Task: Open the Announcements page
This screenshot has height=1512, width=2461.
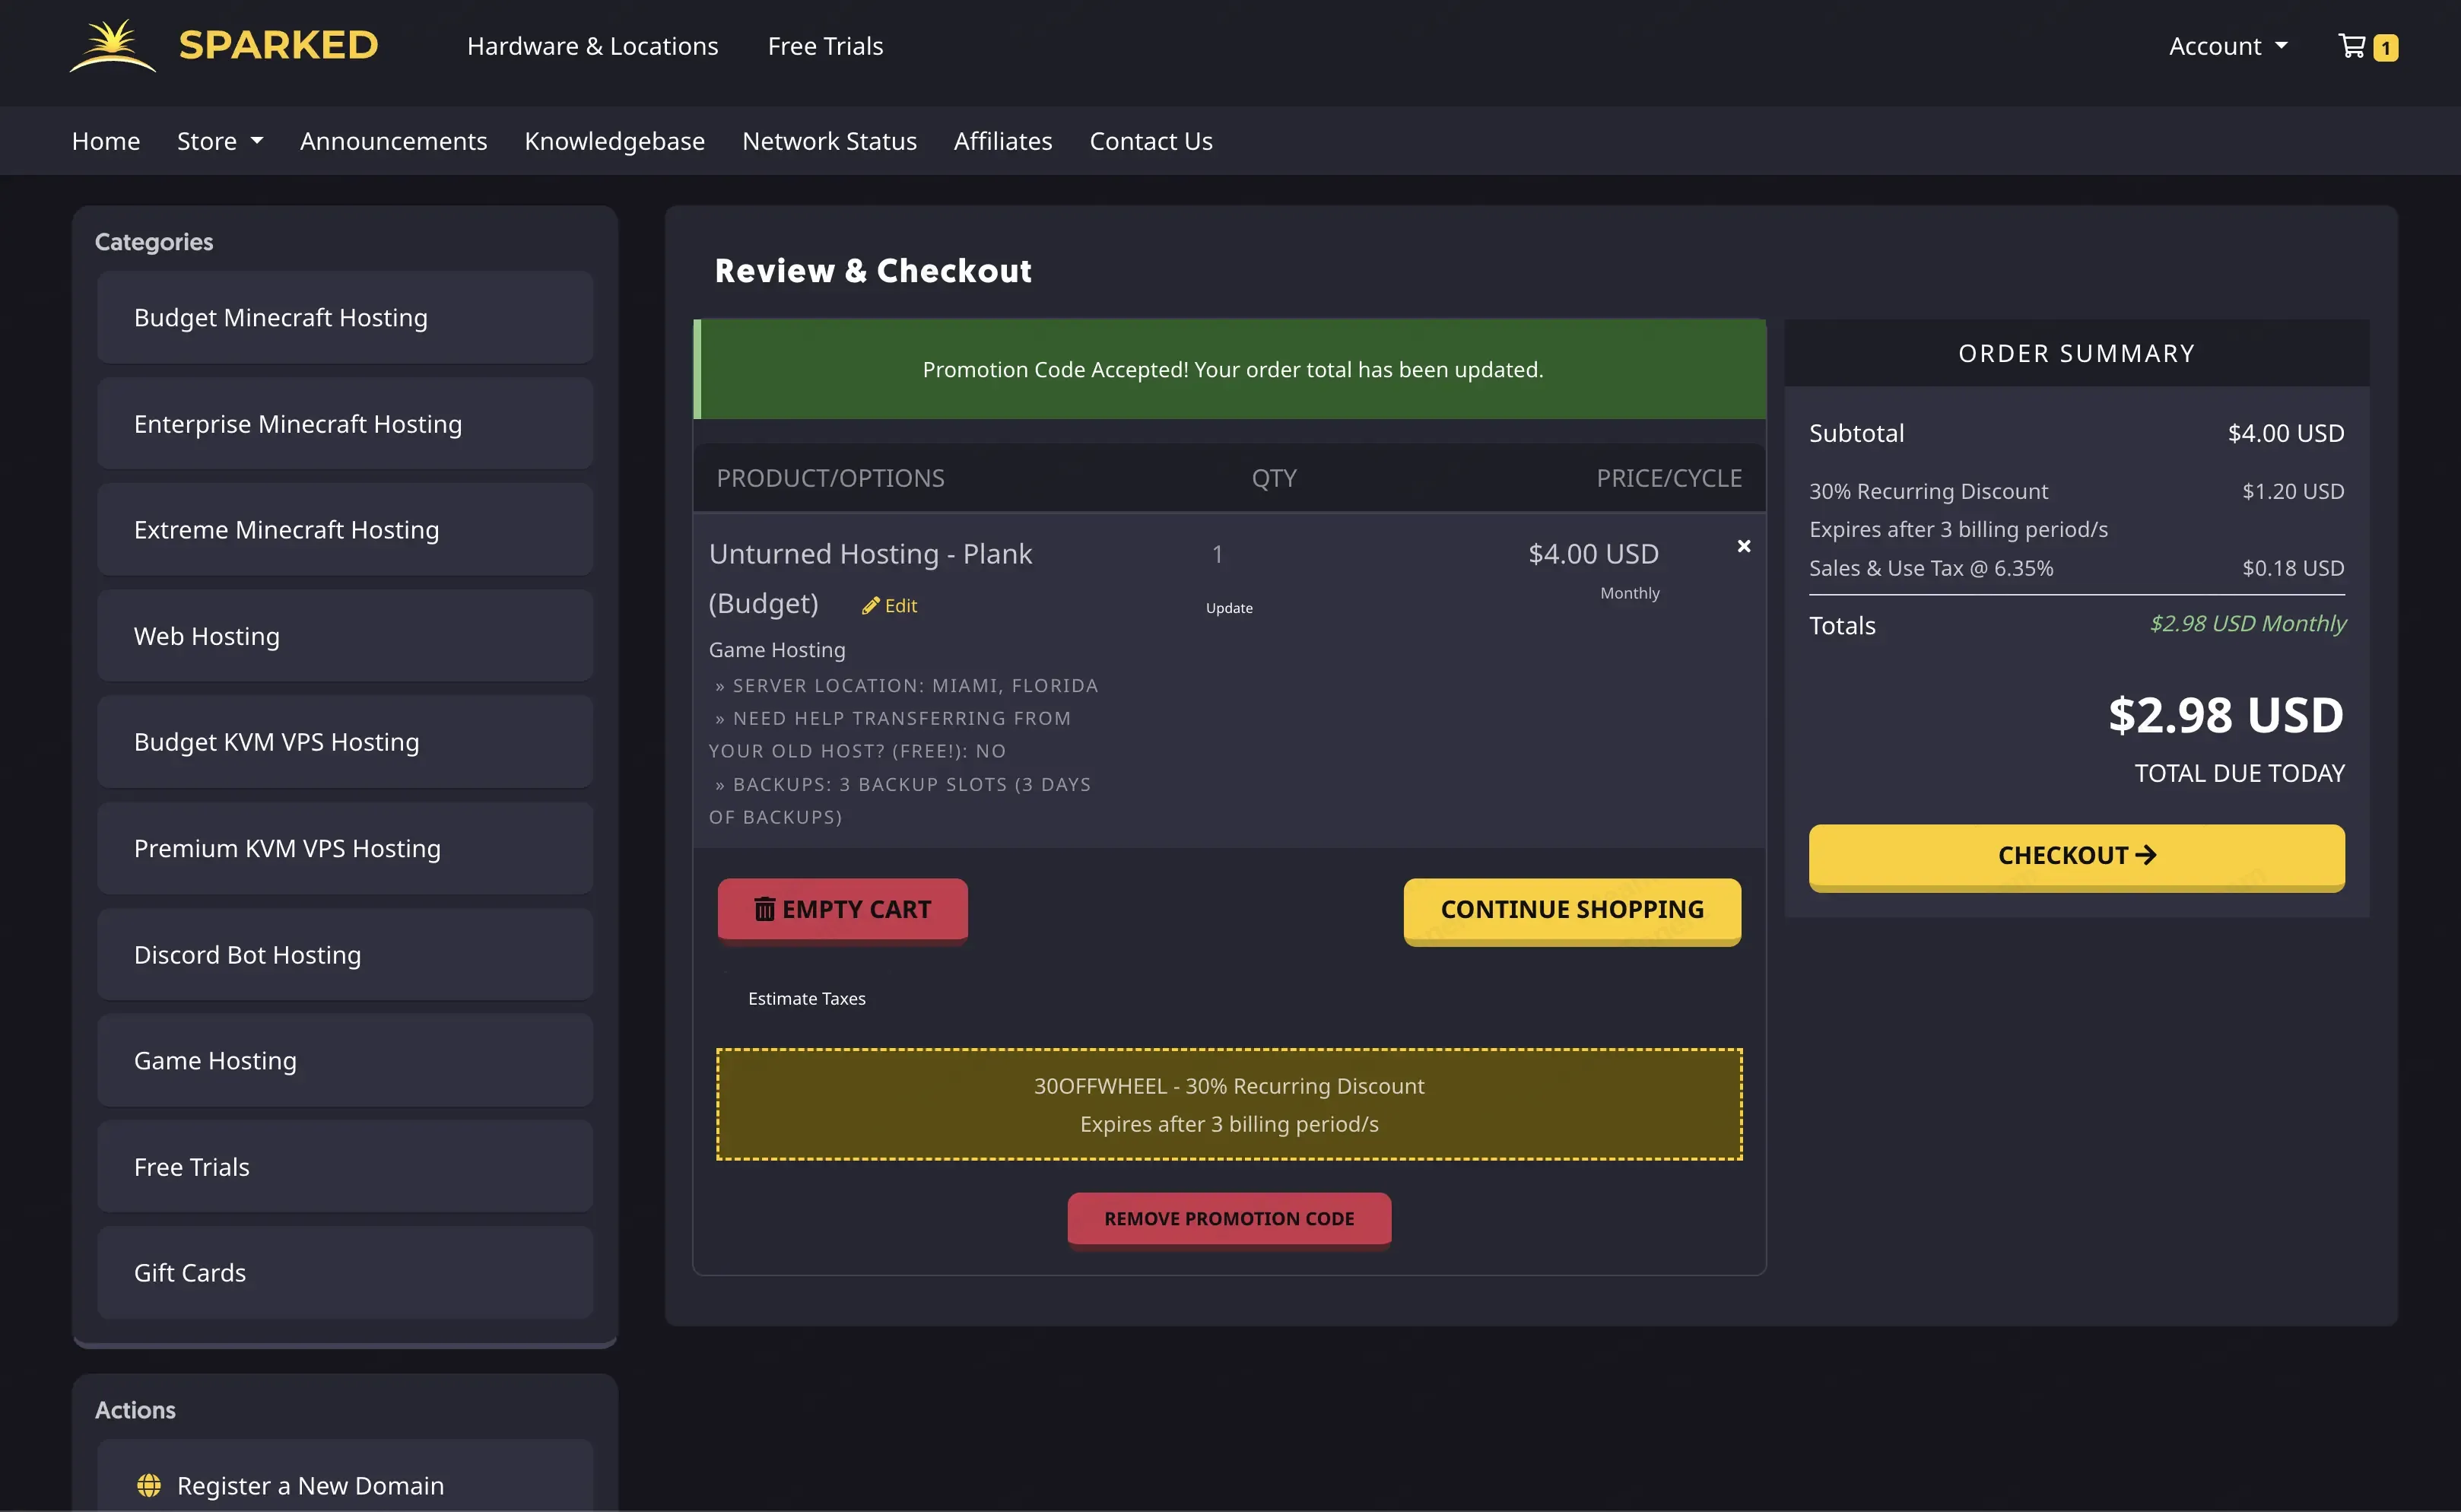Action: (394, 141)
